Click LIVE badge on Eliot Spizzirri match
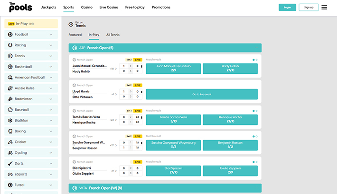Screen dimensions: 337x194 (x=138, y=162)
